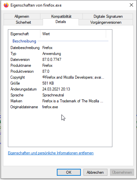Click the Beschreibung group heading
137x180 pixels.
click(24, 41)
